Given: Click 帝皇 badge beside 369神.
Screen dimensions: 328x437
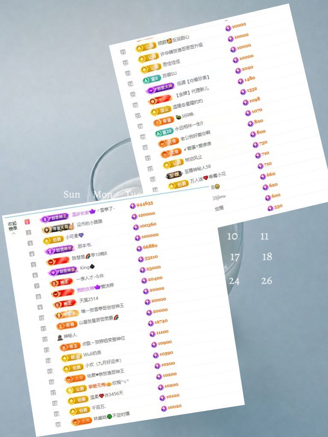Looking at the screenshot, I should click(164, 121).
